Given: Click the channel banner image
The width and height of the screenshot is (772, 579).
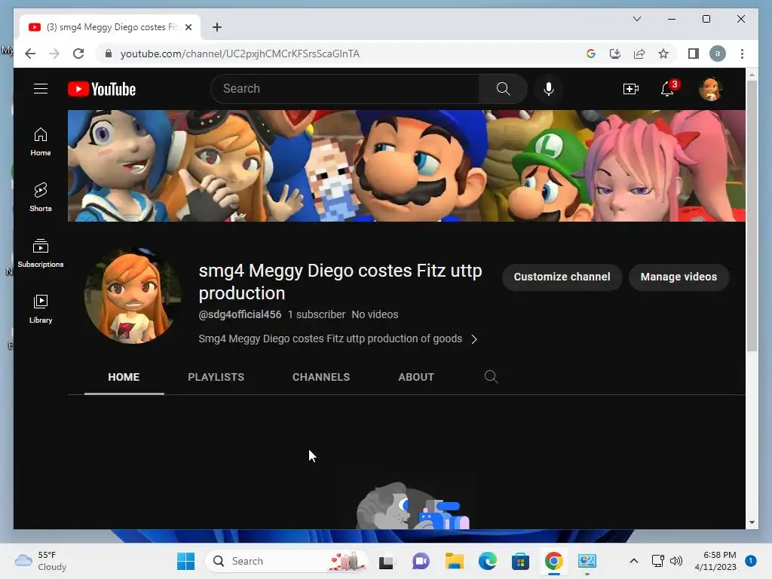Looking at the screenshot, I should [406, 165].
